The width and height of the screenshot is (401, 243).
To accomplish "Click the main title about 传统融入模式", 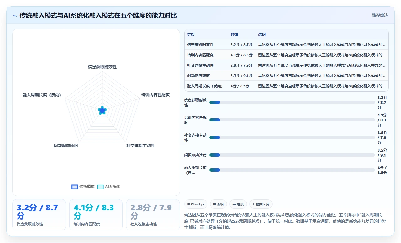I will point(98,15).
